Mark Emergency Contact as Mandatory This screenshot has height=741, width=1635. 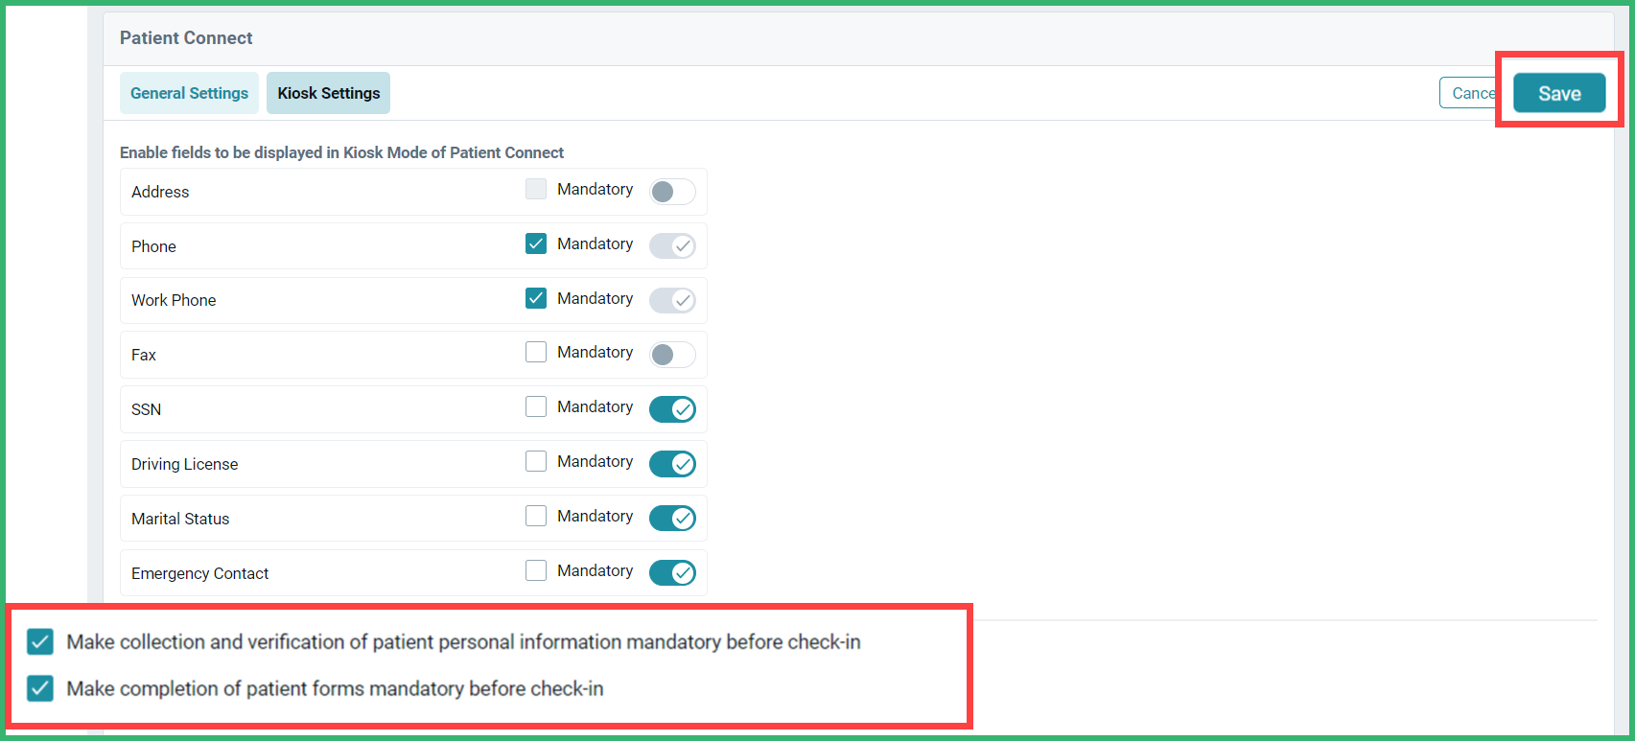tap(535, 569)
